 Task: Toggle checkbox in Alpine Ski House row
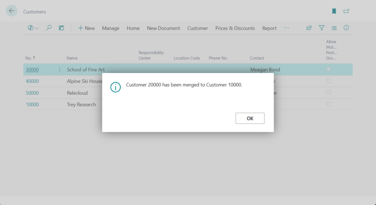tap(329, 81)
